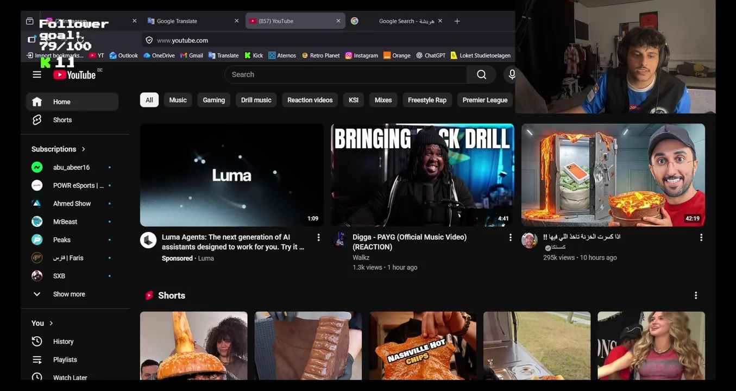
Task: Play the 42:19 safe video thumbnail
Action: [x=613, y=175]
